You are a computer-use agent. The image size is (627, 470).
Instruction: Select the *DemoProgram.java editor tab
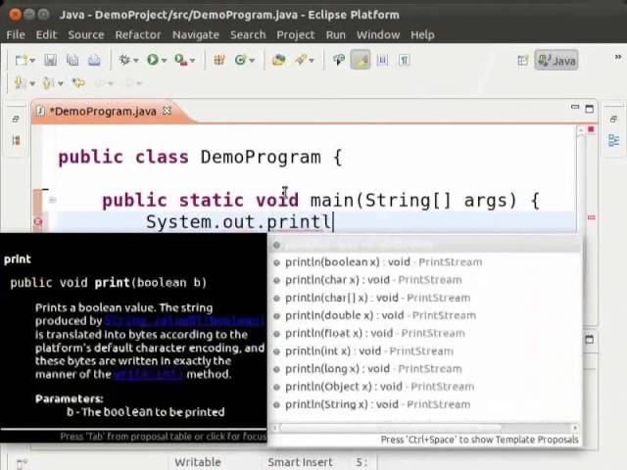coord(102,111)
